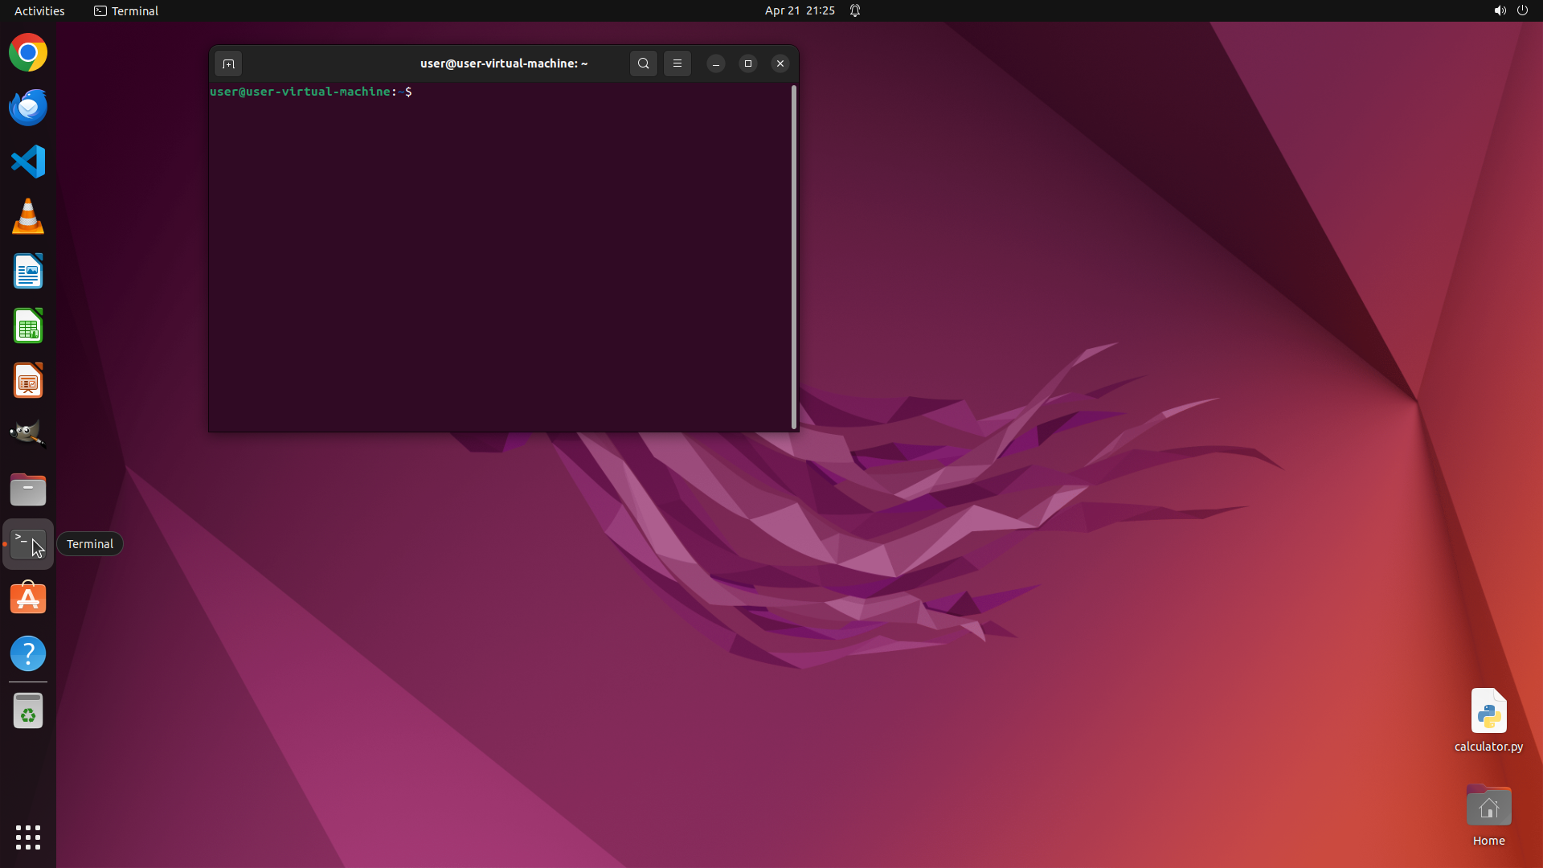Open the Files manager in dock
Viewport: 1543px width, 868px height.
[x=28, y=489]
